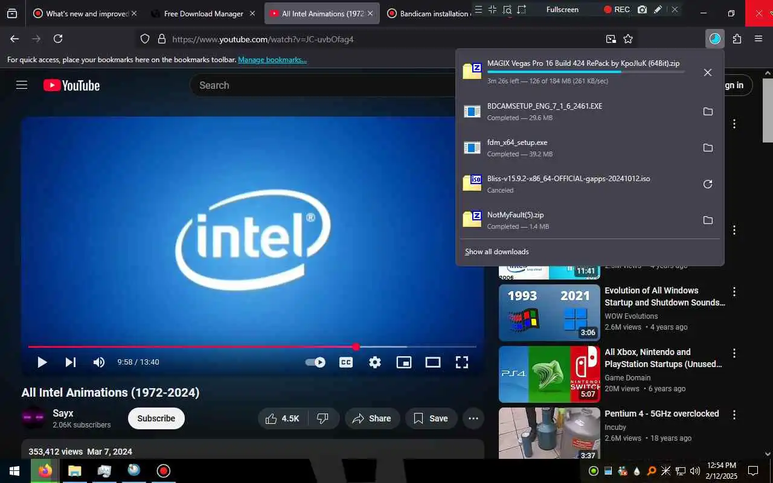This screenshot has width=773, height=483.
Task: Enable miniplayer mode
Action: click(x=404, y=362)
